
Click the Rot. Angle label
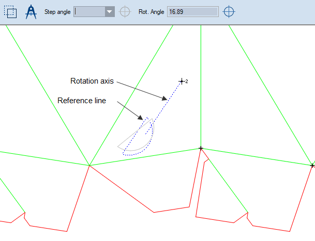(151, 11)
